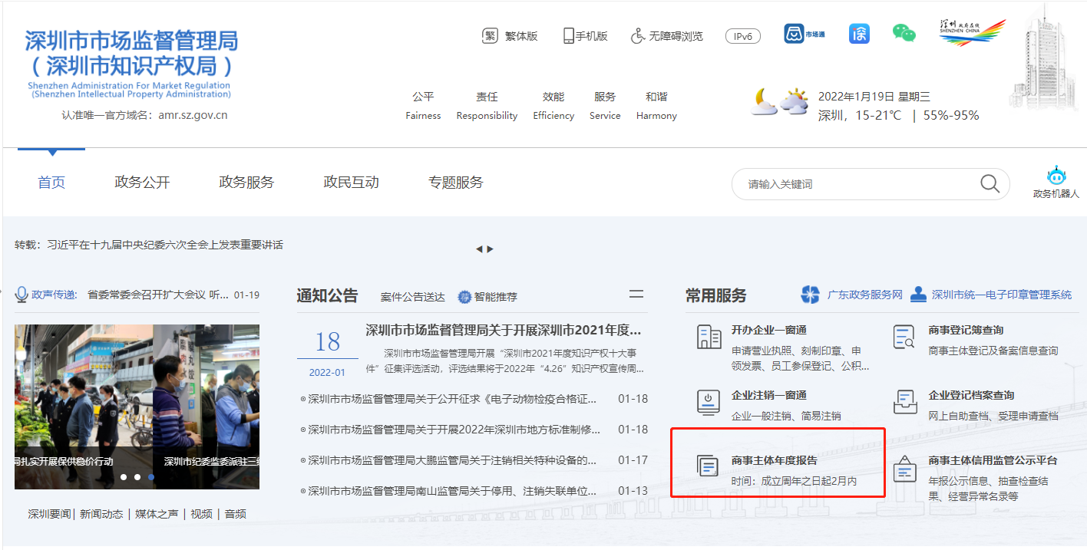Viewport: 1087px width, 550px height.
Task: Switch to 繁体版 traditional Chinese version
Action: (510, 36)
